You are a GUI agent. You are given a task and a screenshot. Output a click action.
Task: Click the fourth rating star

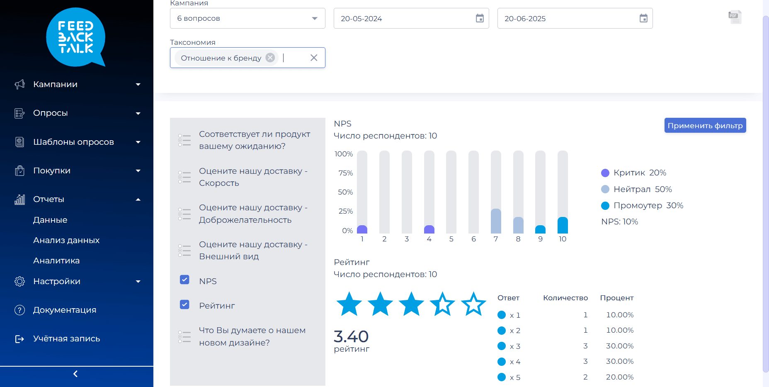pos(442,304)
